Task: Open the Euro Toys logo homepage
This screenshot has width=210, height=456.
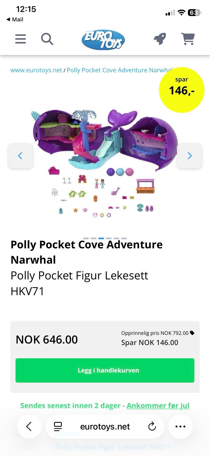Action: click(x=103, y=40)
